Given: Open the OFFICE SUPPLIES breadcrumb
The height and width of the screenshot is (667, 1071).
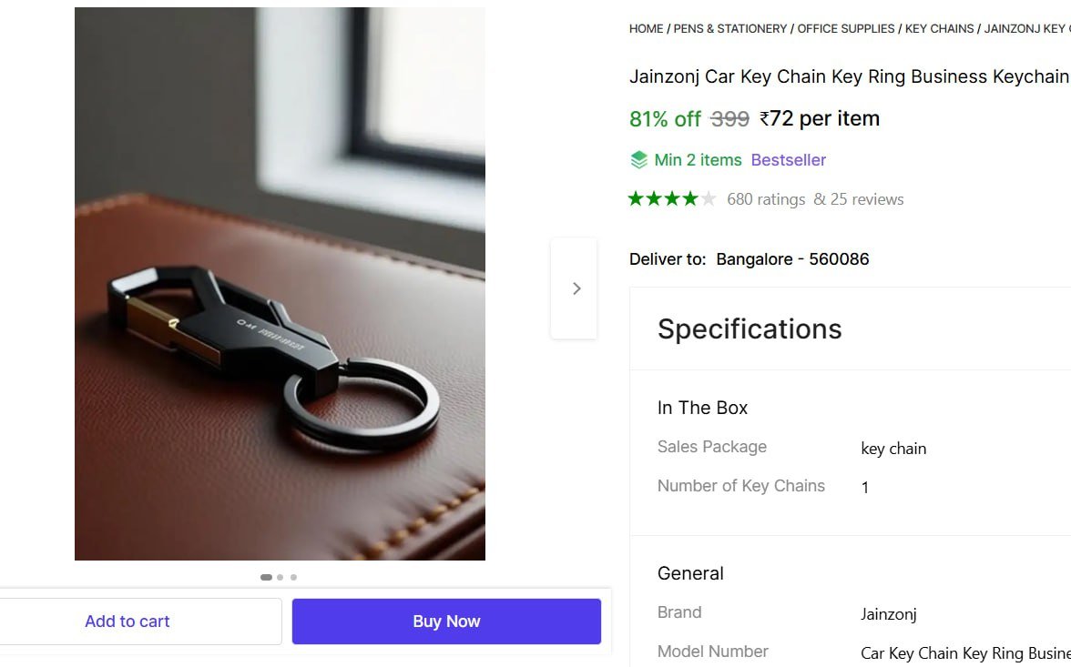Looking at the screenshot, I should click(x=846, y=29).
